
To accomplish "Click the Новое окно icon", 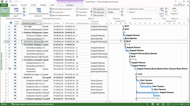I will [161, 12].
